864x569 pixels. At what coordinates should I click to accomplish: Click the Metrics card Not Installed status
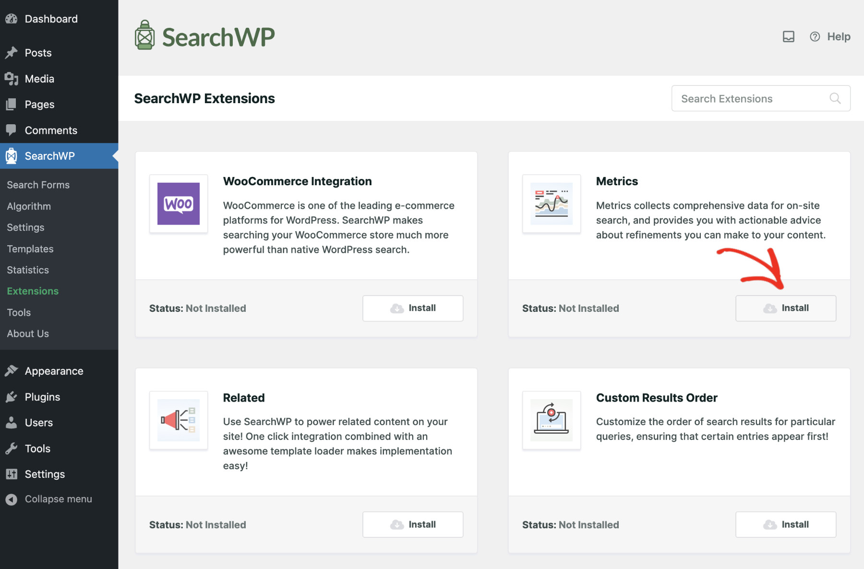click(589, 308)
